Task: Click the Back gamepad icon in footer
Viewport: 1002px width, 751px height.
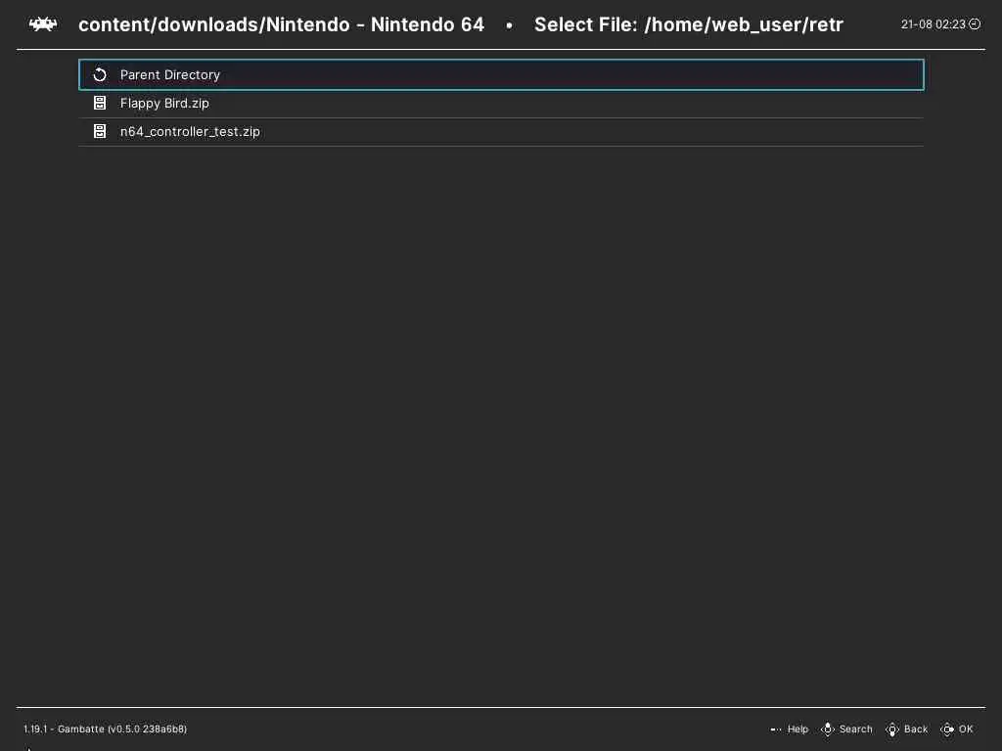Action: point(892,729)
